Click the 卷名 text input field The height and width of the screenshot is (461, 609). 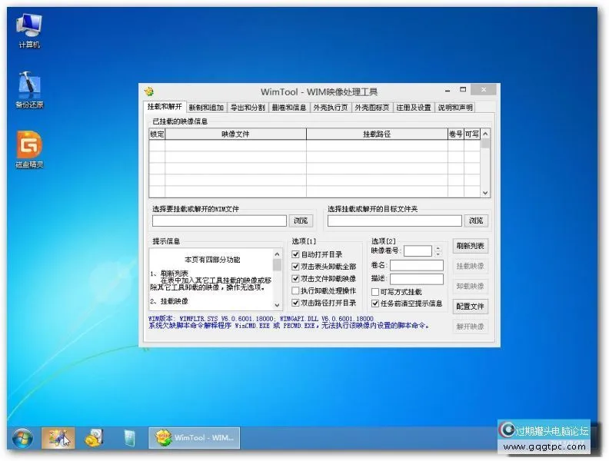416,265
